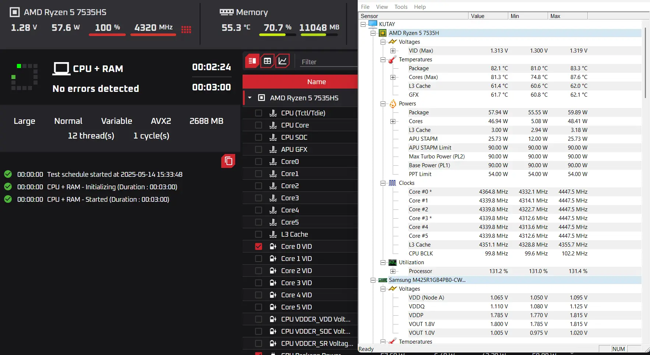This screenshot has width=650, height=355.
Task: Collapse the AMD Ryzen 5 7535H node in HWMonitor
Action: coord(373,33)
